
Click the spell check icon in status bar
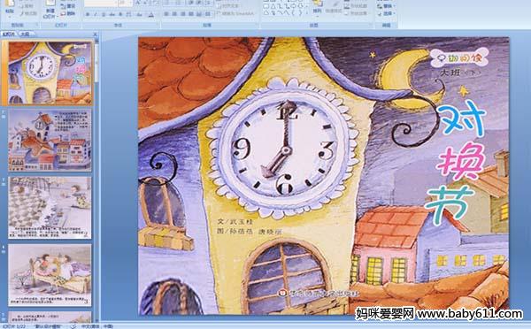pos(73,326)
